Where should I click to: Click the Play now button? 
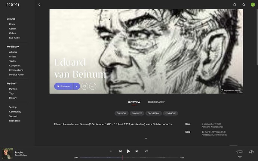(64, 86)
